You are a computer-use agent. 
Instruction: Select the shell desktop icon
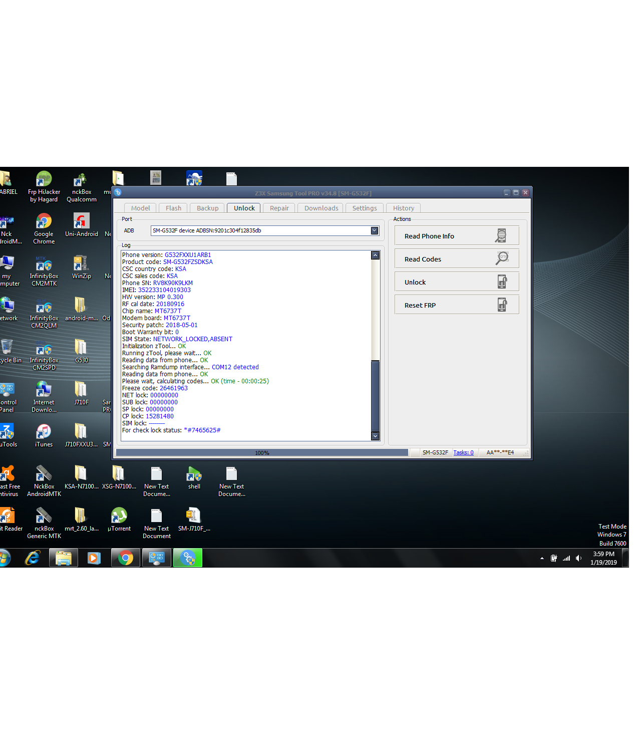tap(194, 478)
